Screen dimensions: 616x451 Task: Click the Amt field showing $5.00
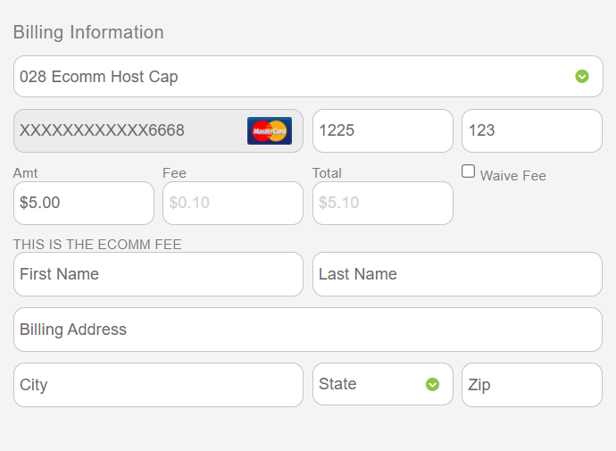pos(83,203)
